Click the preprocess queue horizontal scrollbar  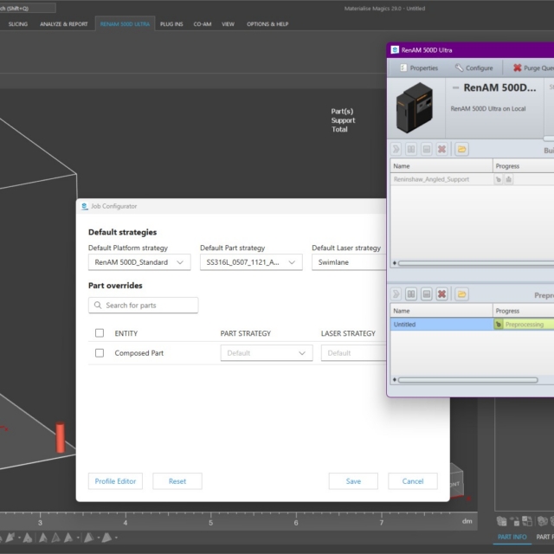click(x=467, y=380)
